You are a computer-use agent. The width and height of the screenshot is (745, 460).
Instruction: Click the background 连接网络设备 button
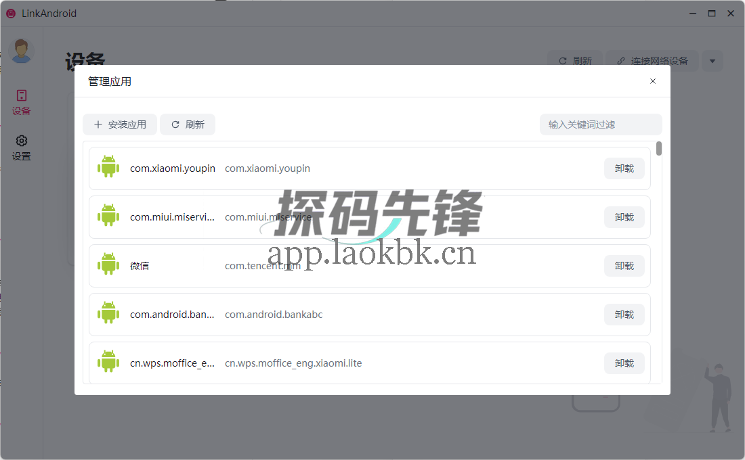(x=652, y=61)
